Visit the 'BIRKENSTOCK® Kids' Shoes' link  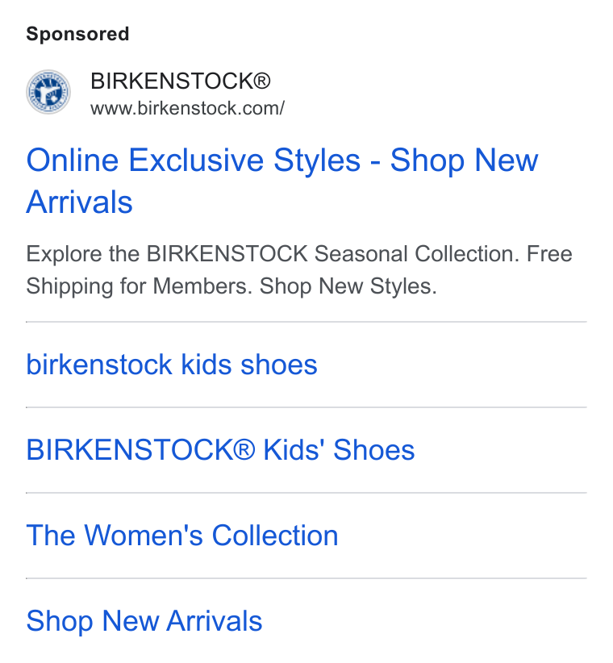(220, 449)
